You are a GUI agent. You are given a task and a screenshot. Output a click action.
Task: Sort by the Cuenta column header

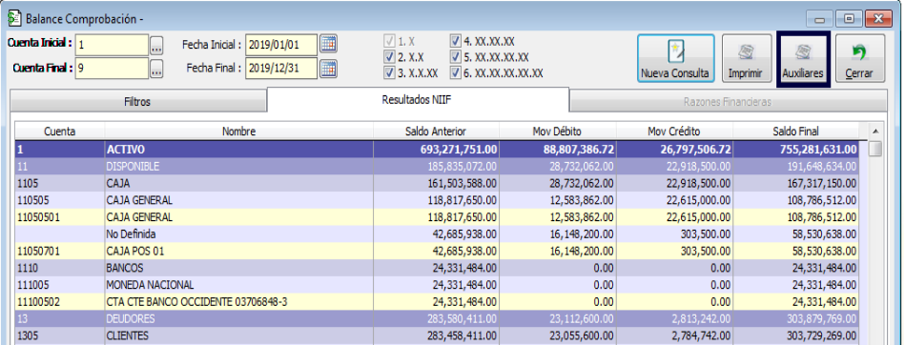(x=59, y=132)
